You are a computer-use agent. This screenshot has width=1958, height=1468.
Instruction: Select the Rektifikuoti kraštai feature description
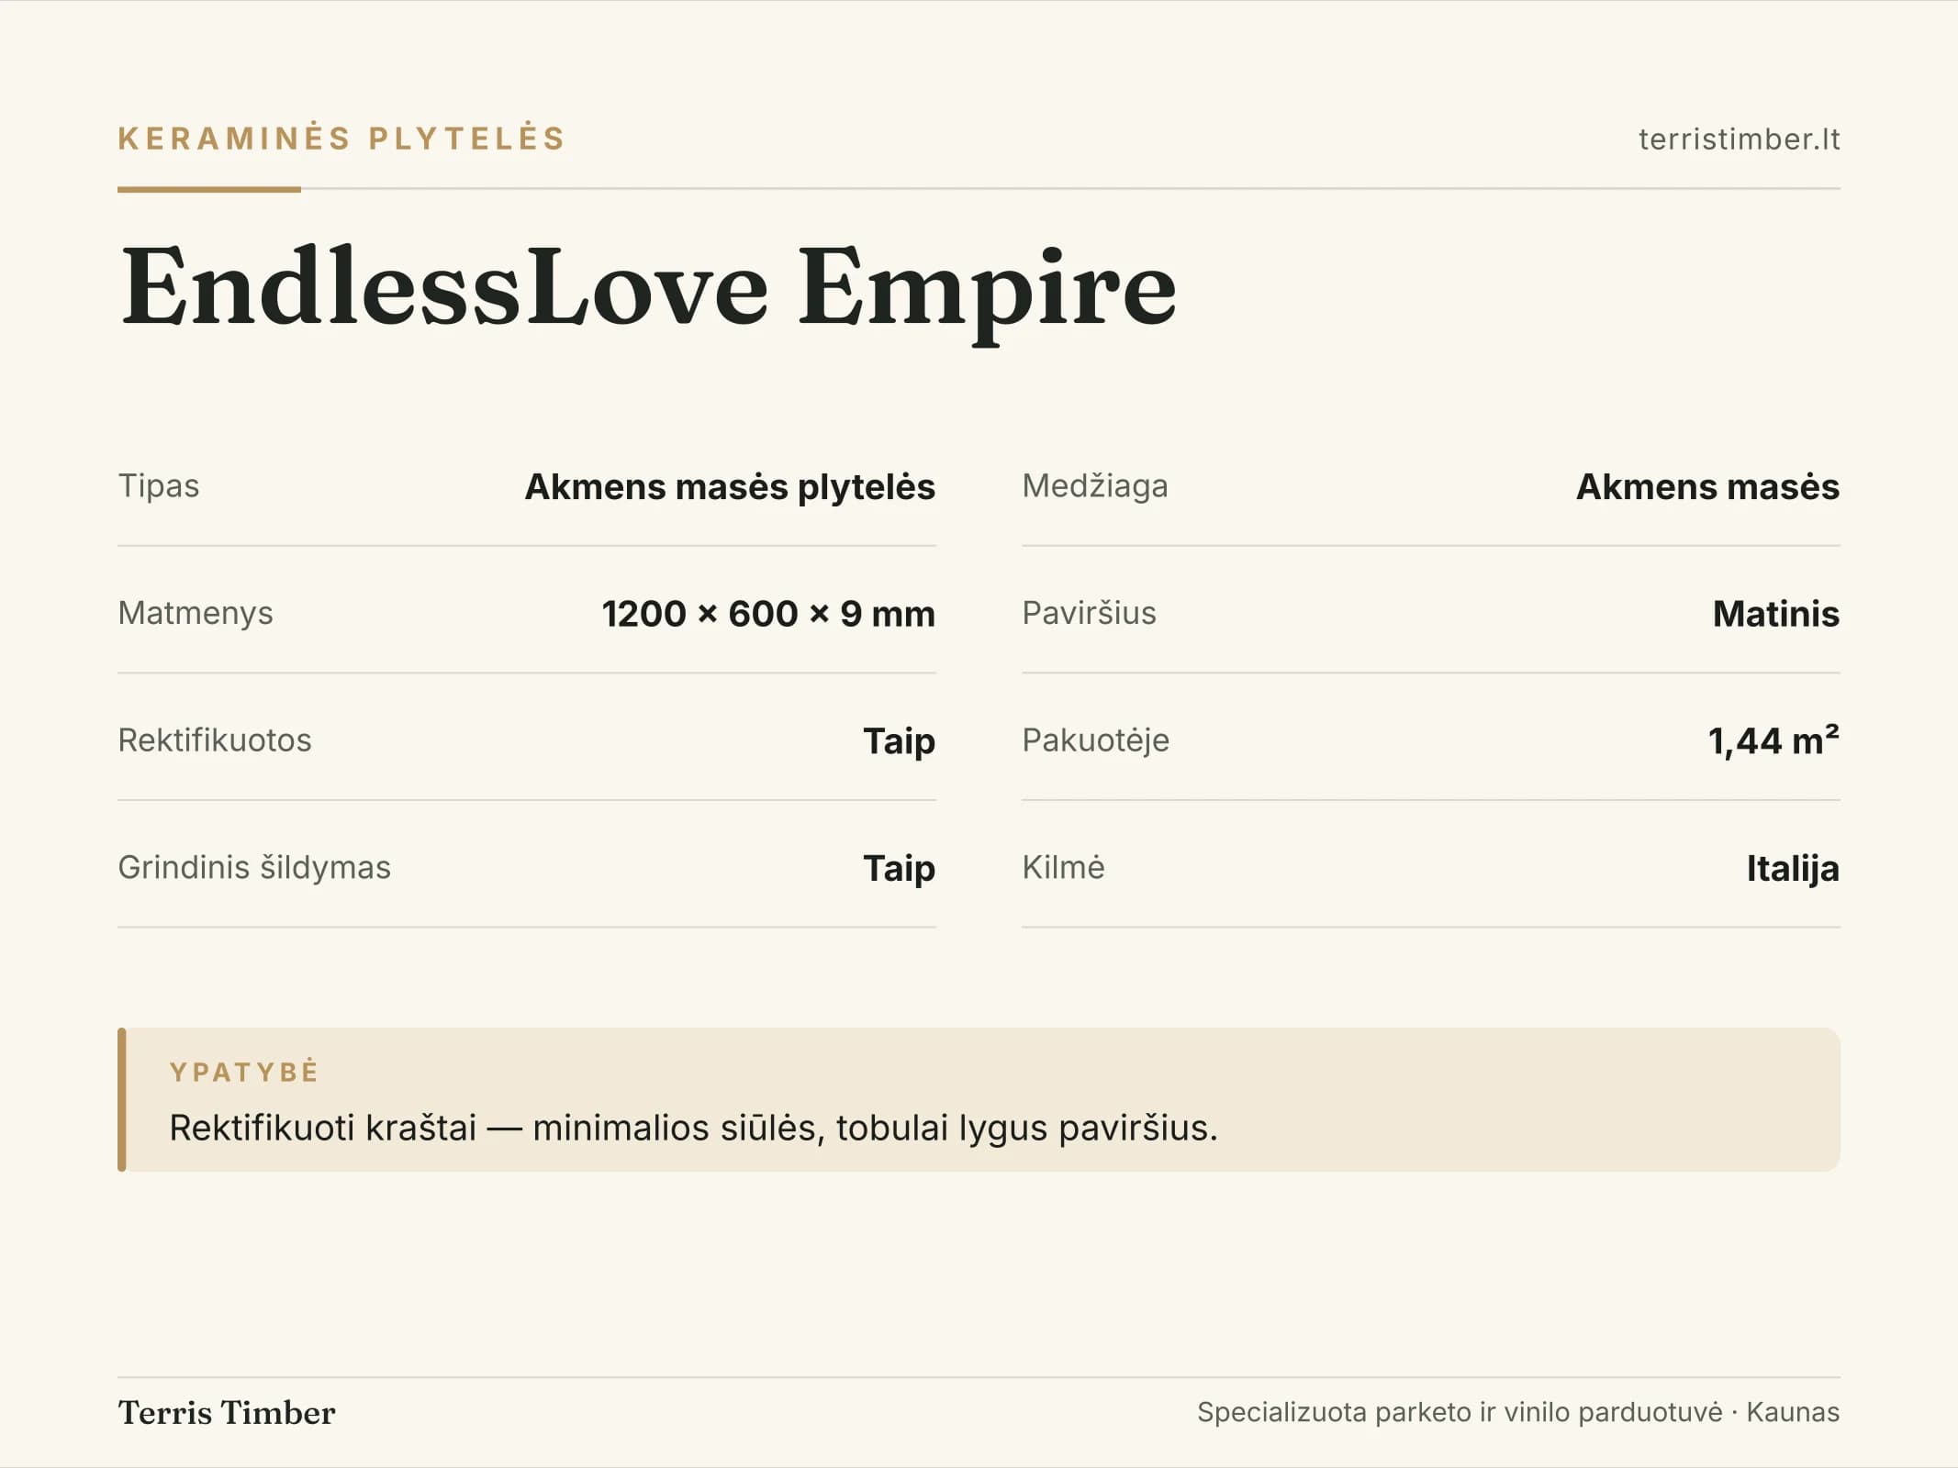tap(693, 1128)
